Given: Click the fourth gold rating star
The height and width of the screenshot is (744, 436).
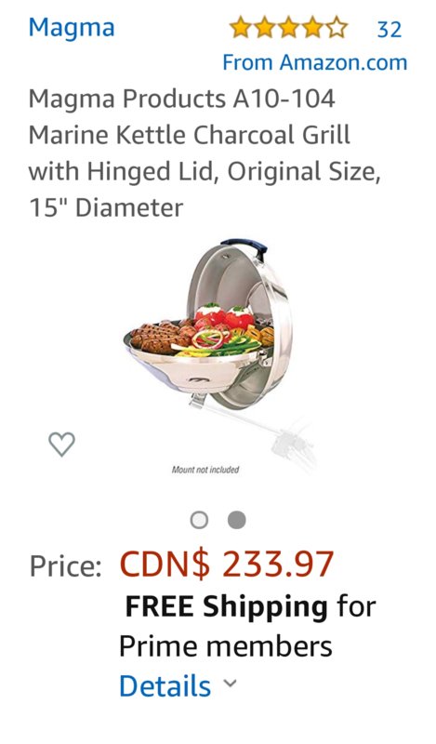Looking at the screenshot, I should click(x=312, y=28).
